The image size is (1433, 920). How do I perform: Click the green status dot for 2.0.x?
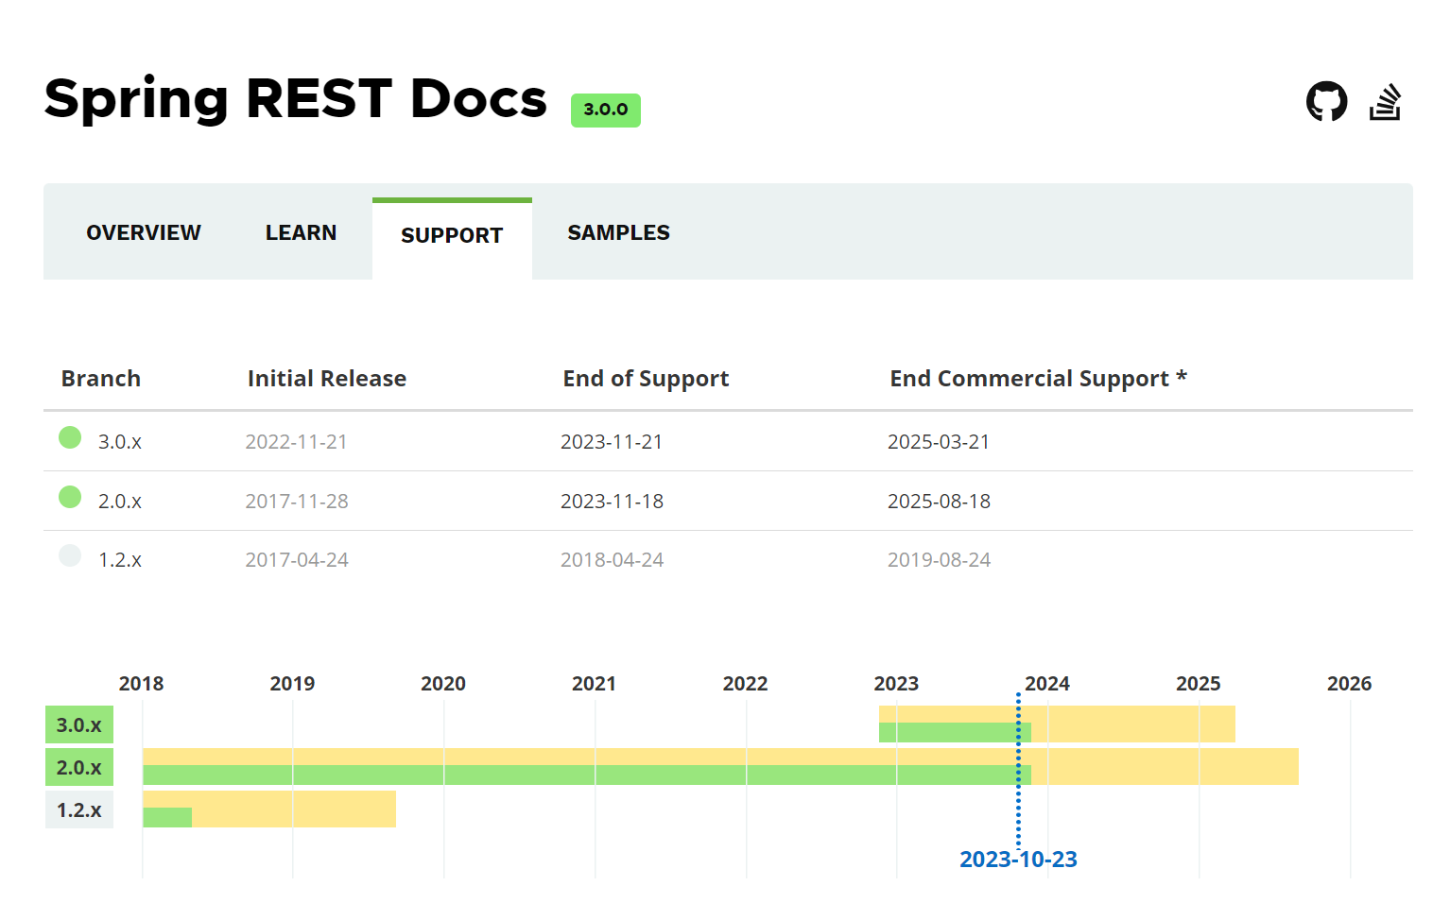pos(70,497)
